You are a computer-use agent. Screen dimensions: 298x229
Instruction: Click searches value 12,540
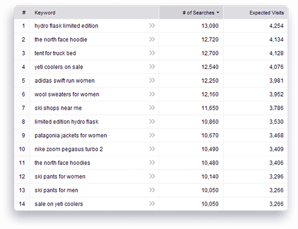click(x=210, y=67)
